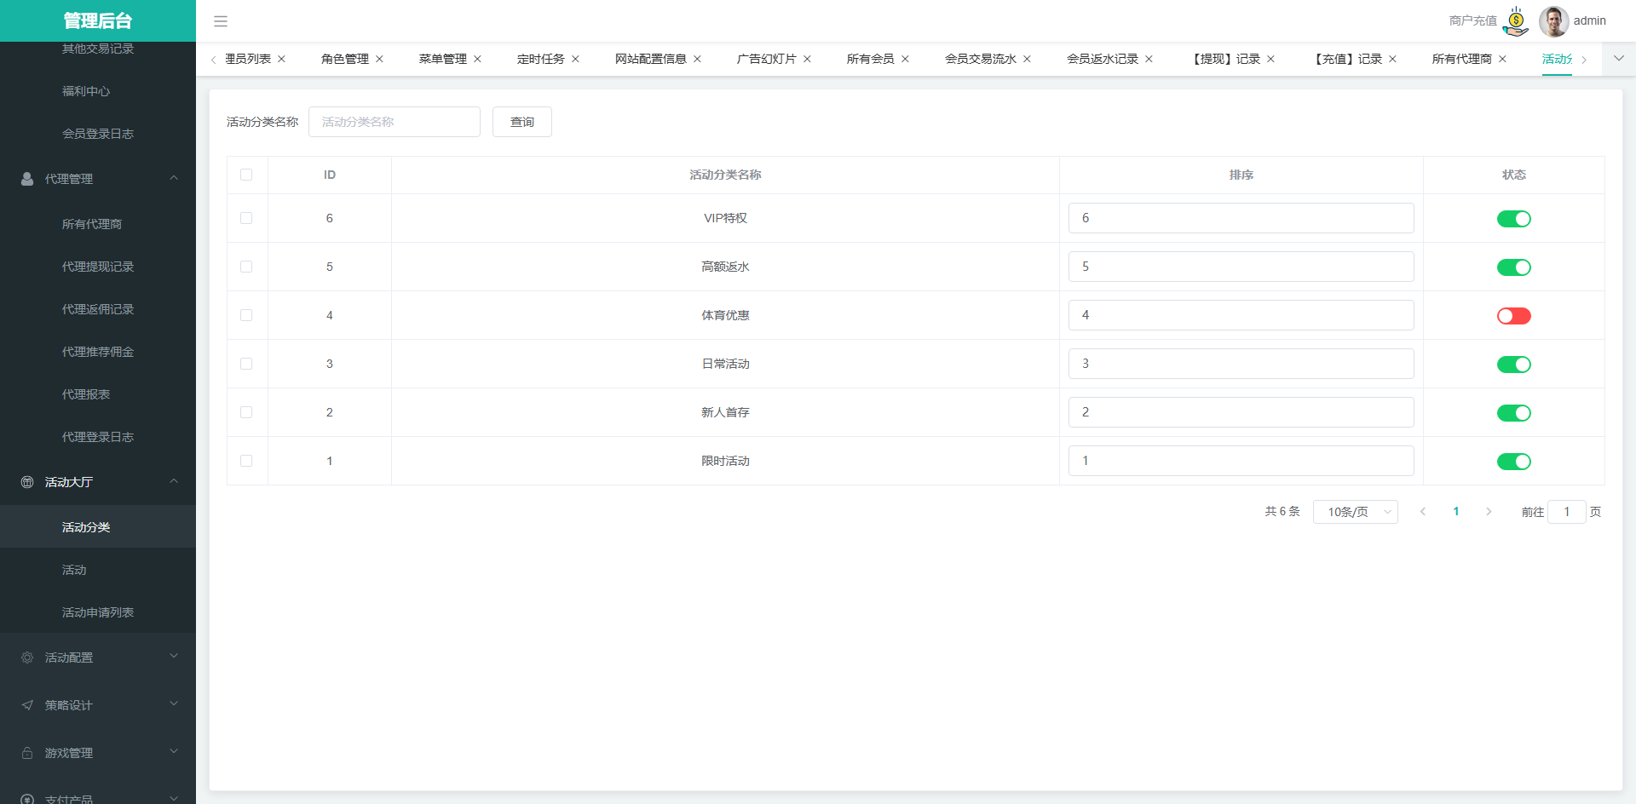
Task: Open the admin avatar profile
Action: tap(1553, 21)
